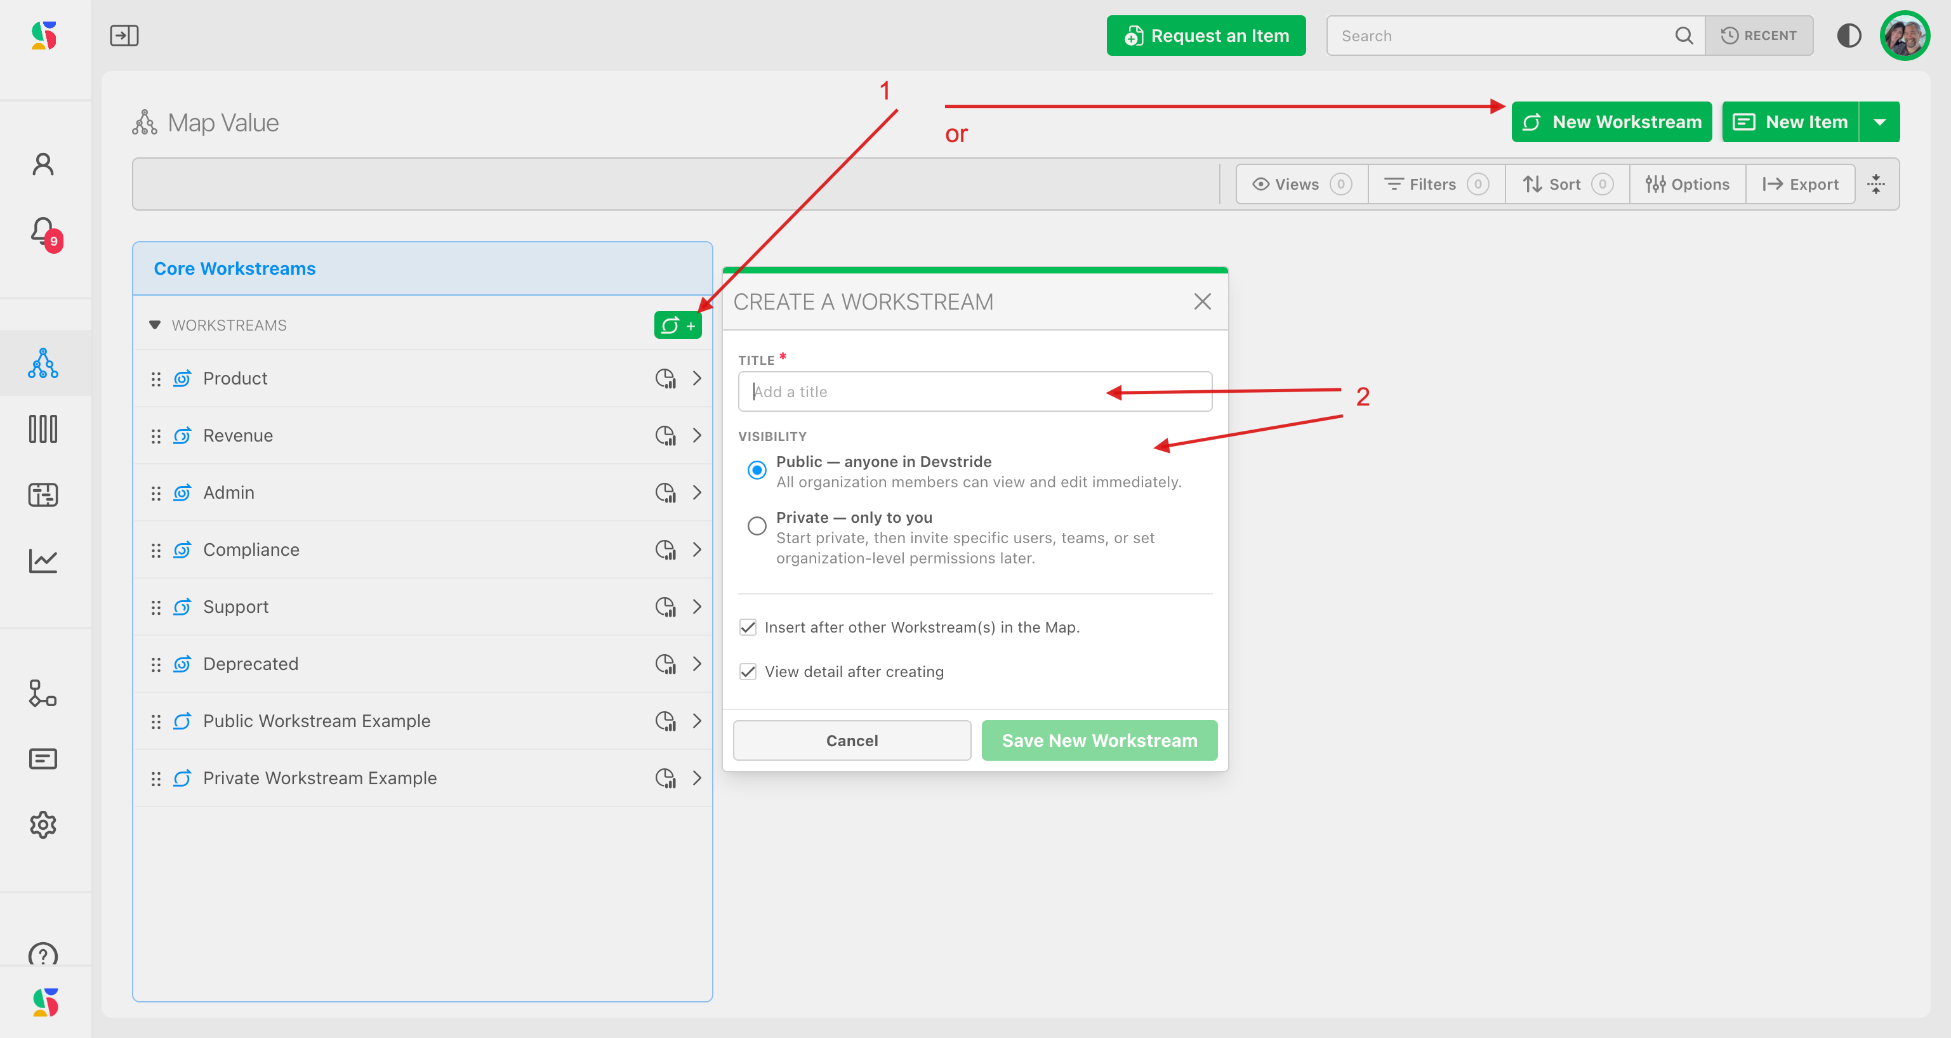Click Save New Workstream button
Image resolution: width=1951 pixels, height=1038 pixels.
point(1099,740)
